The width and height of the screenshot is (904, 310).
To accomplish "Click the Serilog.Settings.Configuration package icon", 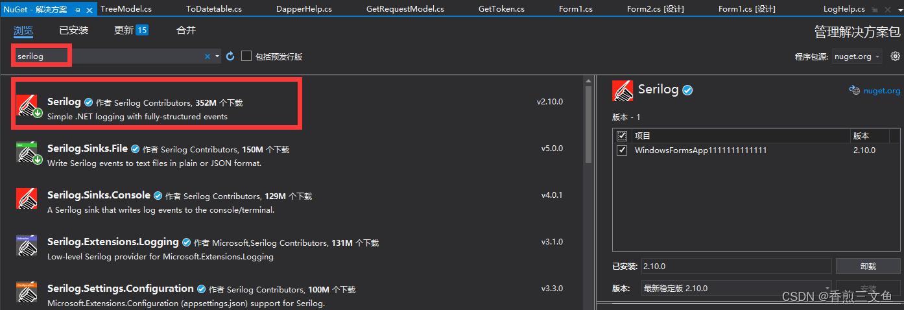I will [x=27, y=292].
